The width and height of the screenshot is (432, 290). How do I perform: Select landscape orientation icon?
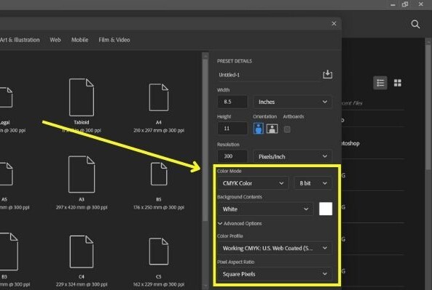272,129
